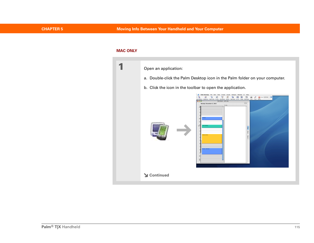Click the 'Monday December 6, 2004' date heading
This screenshot has height=243, width=314.
(x=208, y=104)
